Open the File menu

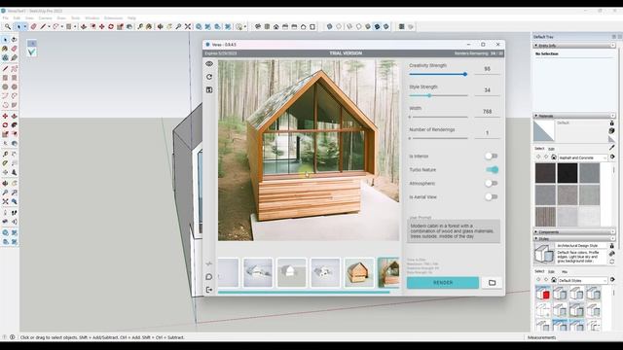click(x=6, y=17)
